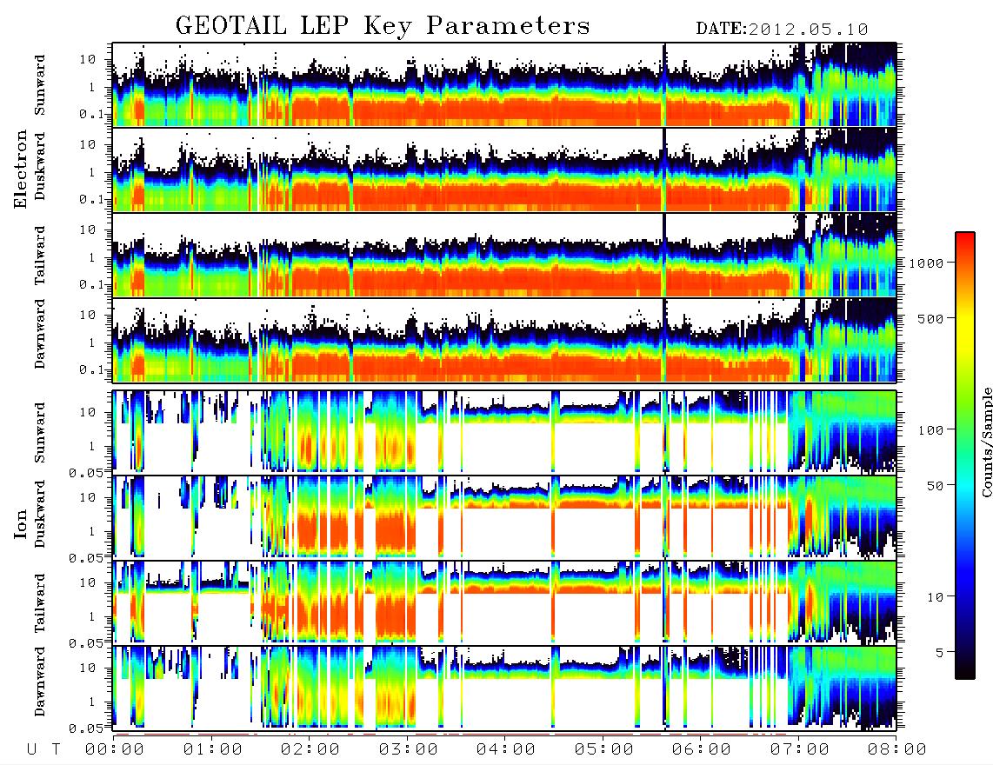Click the Ion "Sunward" panel label
The image size is (993, 765).
(x=40, y=432)
